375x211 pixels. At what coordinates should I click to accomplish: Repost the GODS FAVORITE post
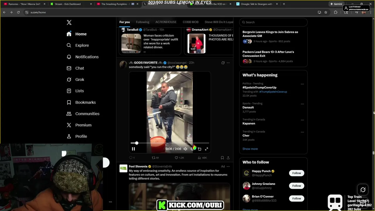pyautogui.click(x=155, y=158)
